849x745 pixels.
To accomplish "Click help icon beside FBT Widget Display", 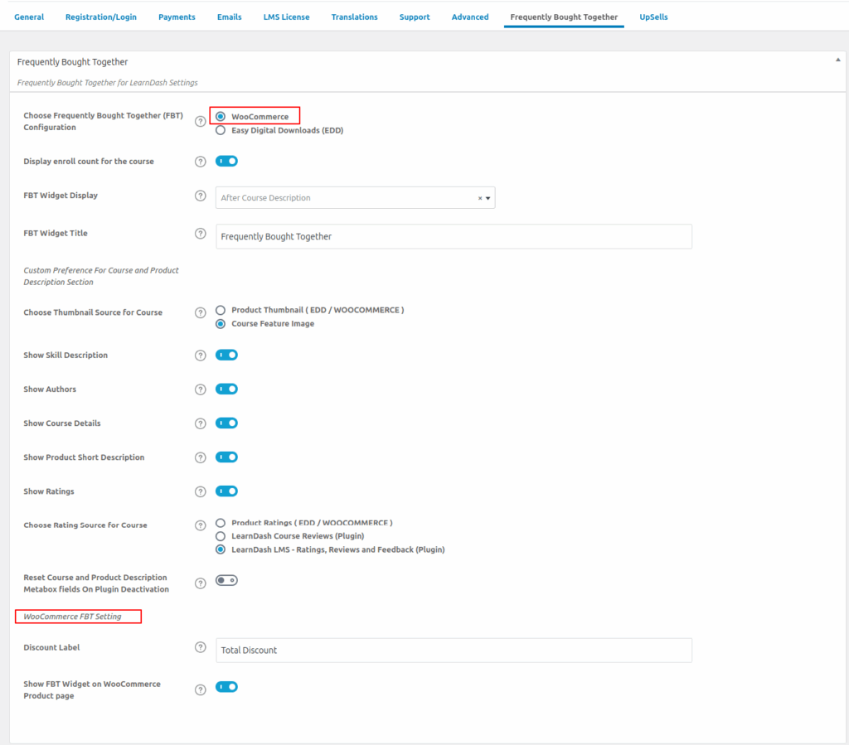I will pos(200,196).
